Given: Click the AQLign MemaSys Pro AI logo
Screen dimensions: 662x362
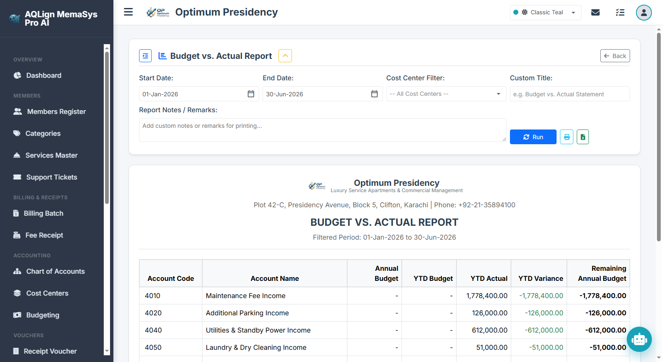Looking at the screenshot, I should pyautogui.click(x=15, y=18).
